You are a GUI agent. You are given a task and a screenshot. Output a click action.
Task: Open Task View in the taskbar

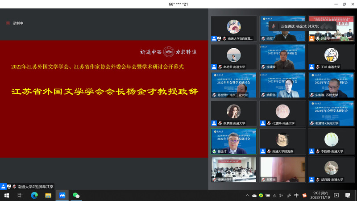tap(20, 195)
